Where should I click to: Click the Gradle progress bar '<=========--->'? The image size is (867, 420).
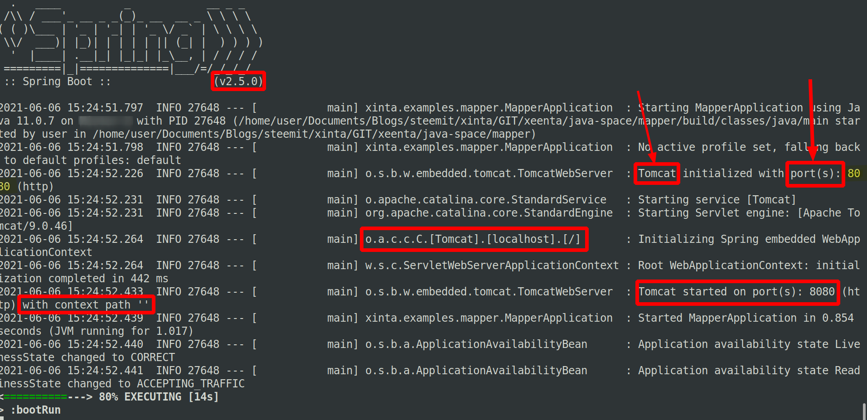click(x=46, y=397)
